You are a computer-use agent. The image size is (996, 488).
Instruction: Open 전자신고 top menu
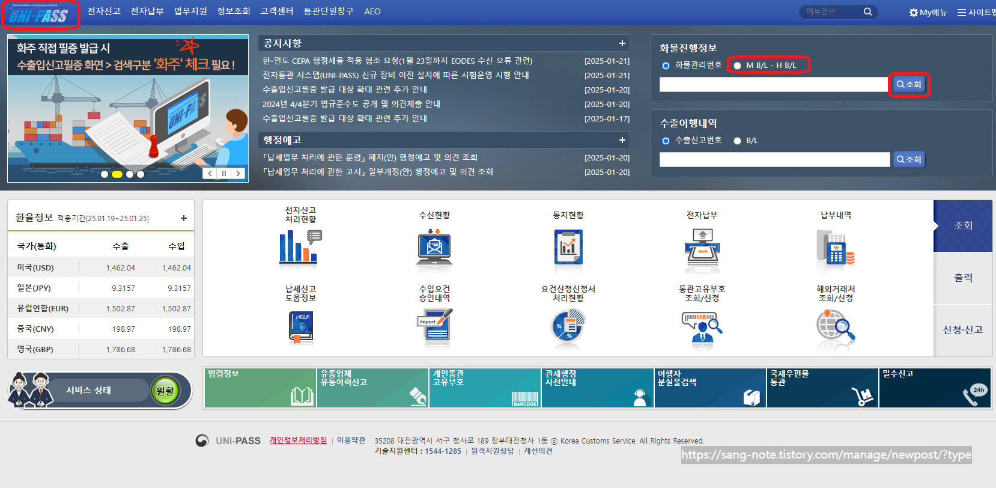(x=104, y=11)
